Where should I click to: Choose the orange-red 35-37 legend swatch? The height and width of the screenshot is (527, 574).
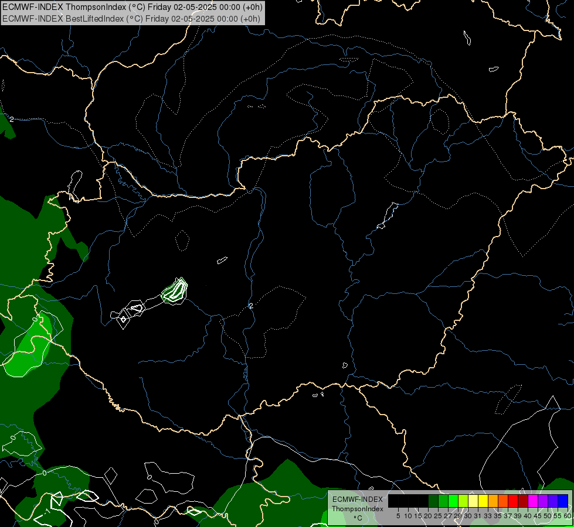tap(503, 501)
